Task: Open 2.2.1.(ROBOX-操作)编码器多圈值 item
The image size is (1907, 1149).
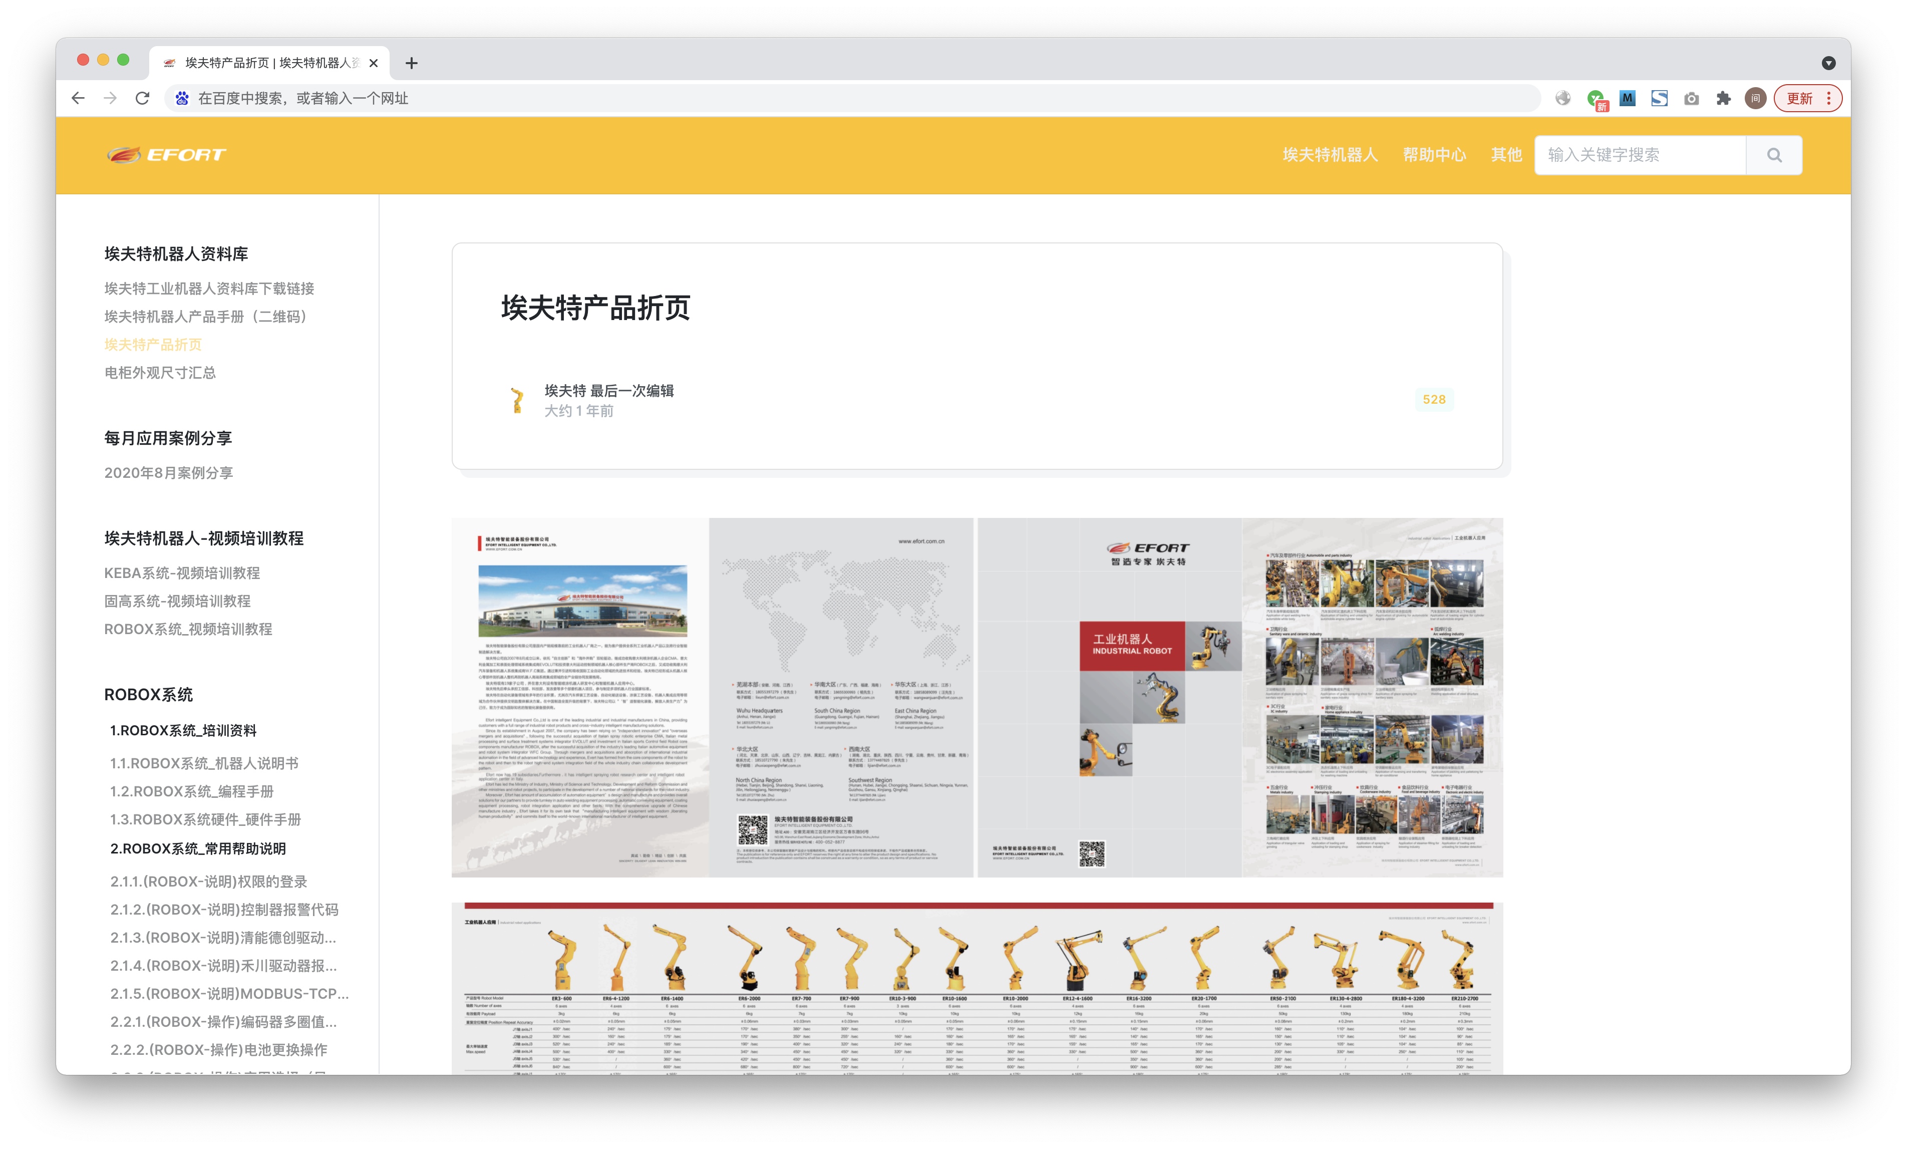Action: coord(224,1021)
